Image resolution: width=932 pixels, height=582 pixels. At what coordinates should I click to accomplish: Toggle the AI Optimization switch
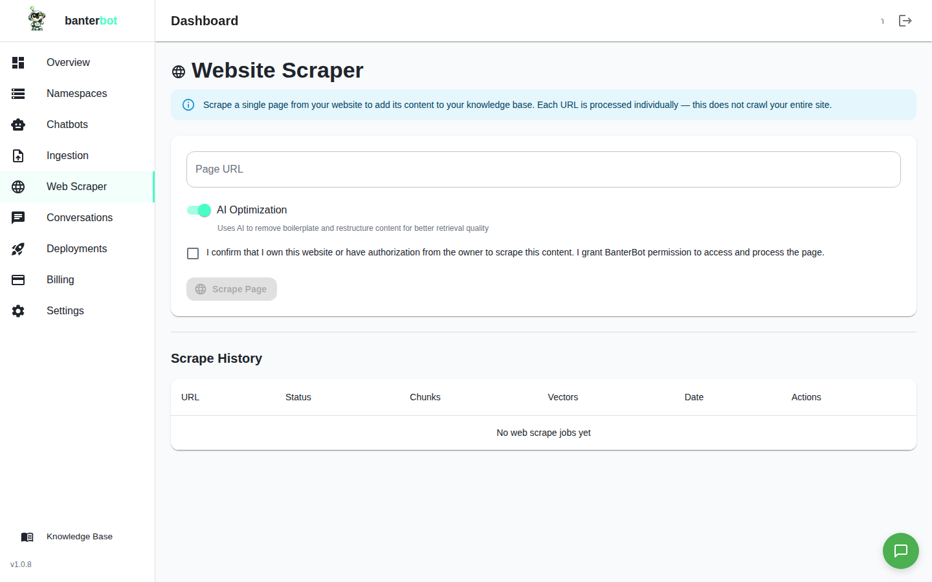point(199,210)
